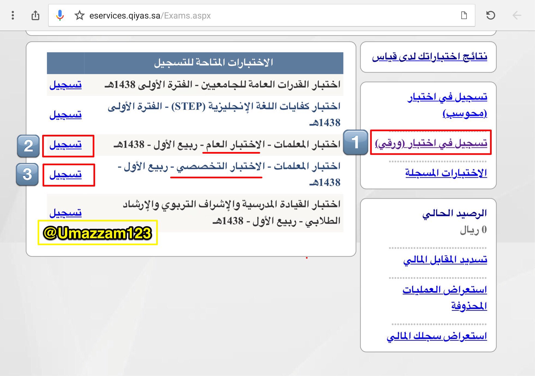This screenshot has width=535, height=376.
Task: Tap the back navigation arrow
Action: [517, 15]
